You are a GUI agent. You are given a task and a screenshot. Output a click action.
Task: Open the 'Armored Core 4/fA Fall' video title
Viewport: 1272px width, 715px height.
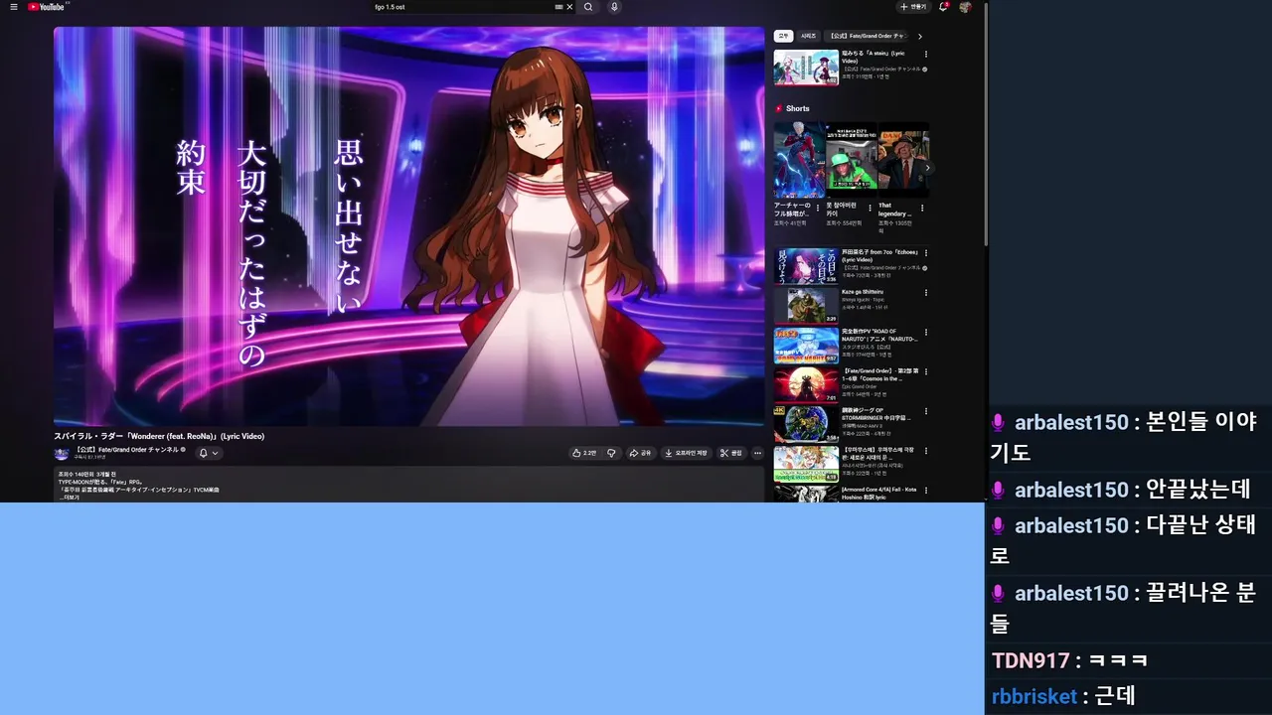pyautogui.click(x=878, y=494)
